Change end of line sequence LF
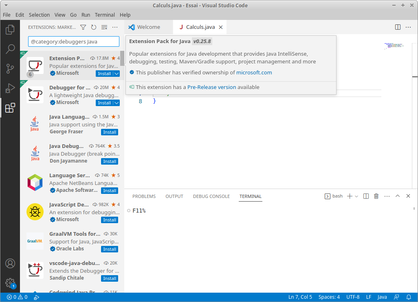The image size is (418, 302). (369, 297)
